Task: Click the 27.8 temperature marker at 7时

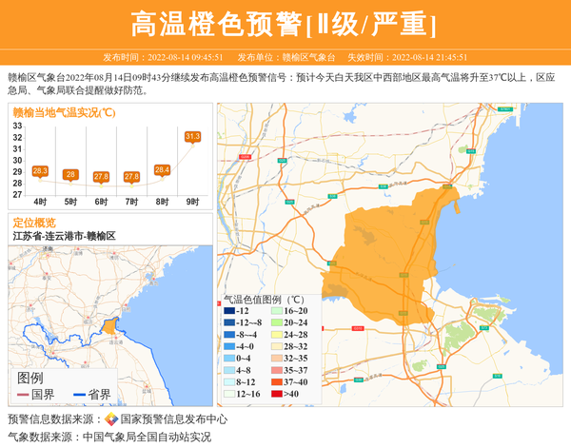Action: pyautogui.click(x=131, y=177)
